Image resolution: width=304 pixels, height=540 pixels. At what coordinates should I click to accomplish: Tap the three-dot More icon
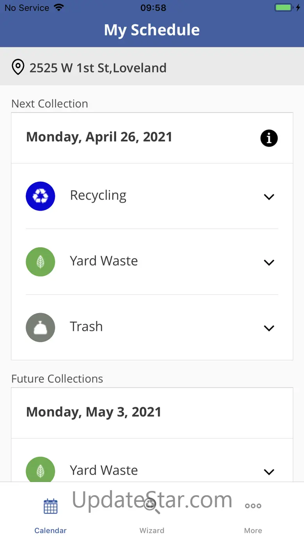click(x=253, y=506)
